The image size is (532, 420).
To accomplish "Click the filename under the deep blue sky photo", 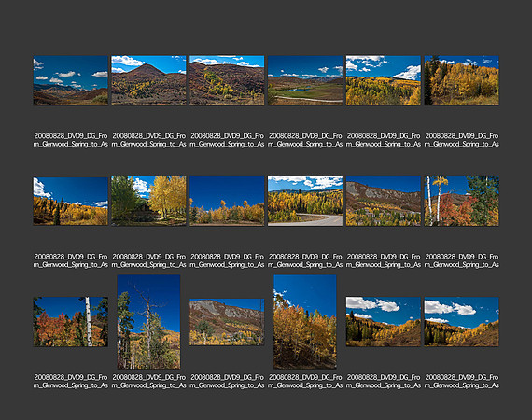I will [227, 260].
